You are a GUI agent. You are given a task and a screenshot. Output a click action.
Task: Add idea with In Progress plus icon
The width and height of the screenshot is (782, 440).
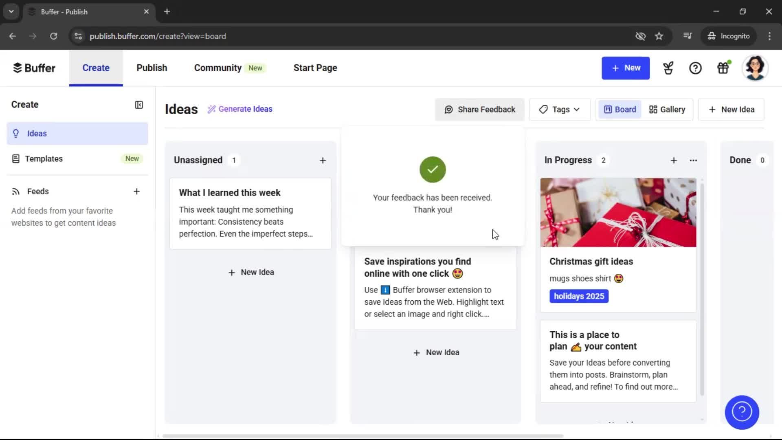pyautogui.click(x=674, y=161)
